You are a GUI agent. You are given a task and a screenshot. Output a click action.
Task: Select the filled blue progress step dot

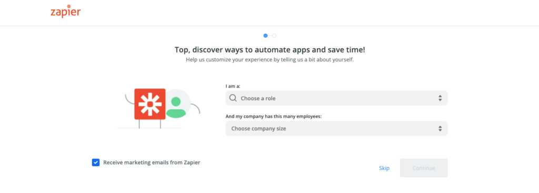pos(265,36)
